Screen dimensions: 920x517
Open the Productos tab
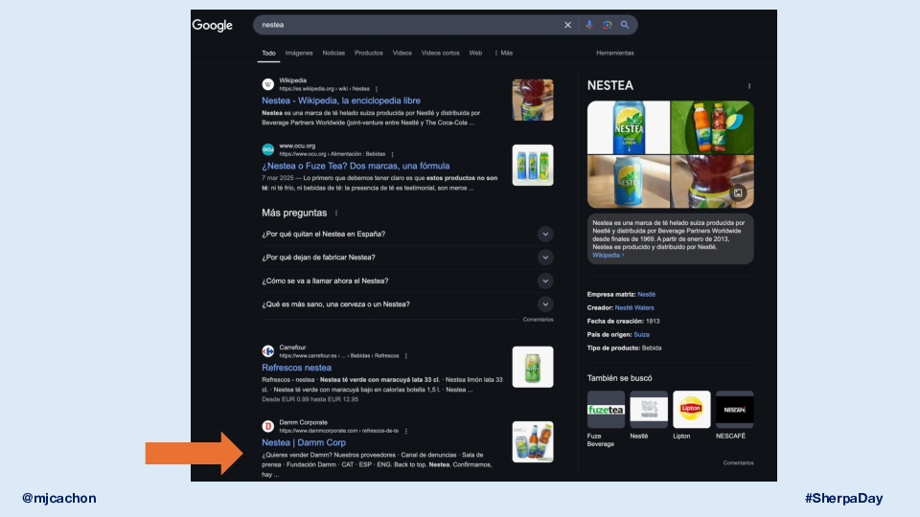tap(368, 53)
